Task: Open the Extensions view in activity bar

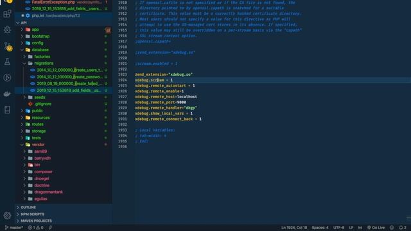Action: (x=7, y=13)
